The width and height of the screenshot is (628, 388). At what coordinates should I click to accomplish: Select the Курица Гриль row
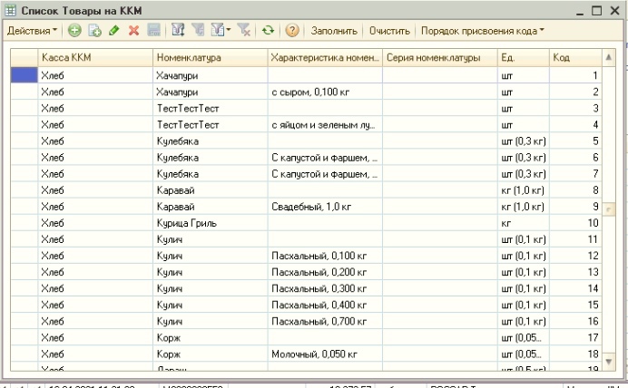[189, 222]
